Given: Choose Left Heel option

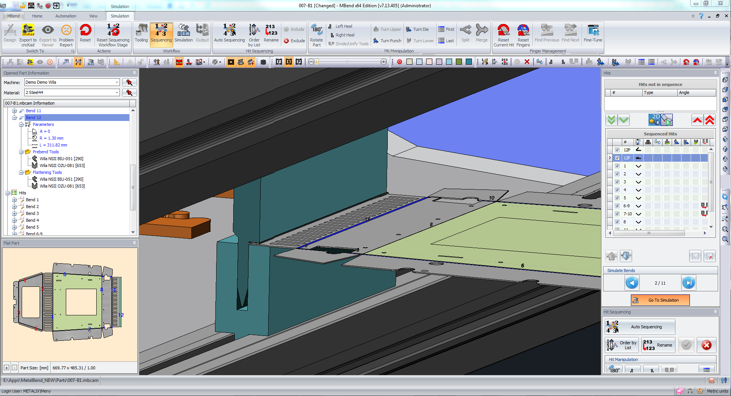Looking at the screenshot, I should click(340, 26).
